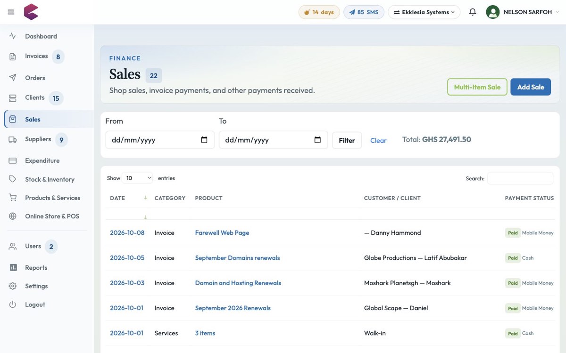This screenshot has width=566, height=353.
Task: Open the notifications bell
Action: point(473,12)
